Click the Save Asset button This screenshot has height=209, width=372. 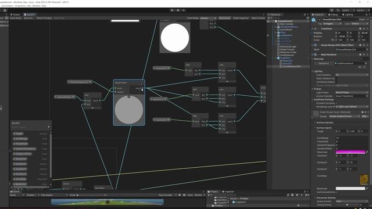(x=16, y=18)
